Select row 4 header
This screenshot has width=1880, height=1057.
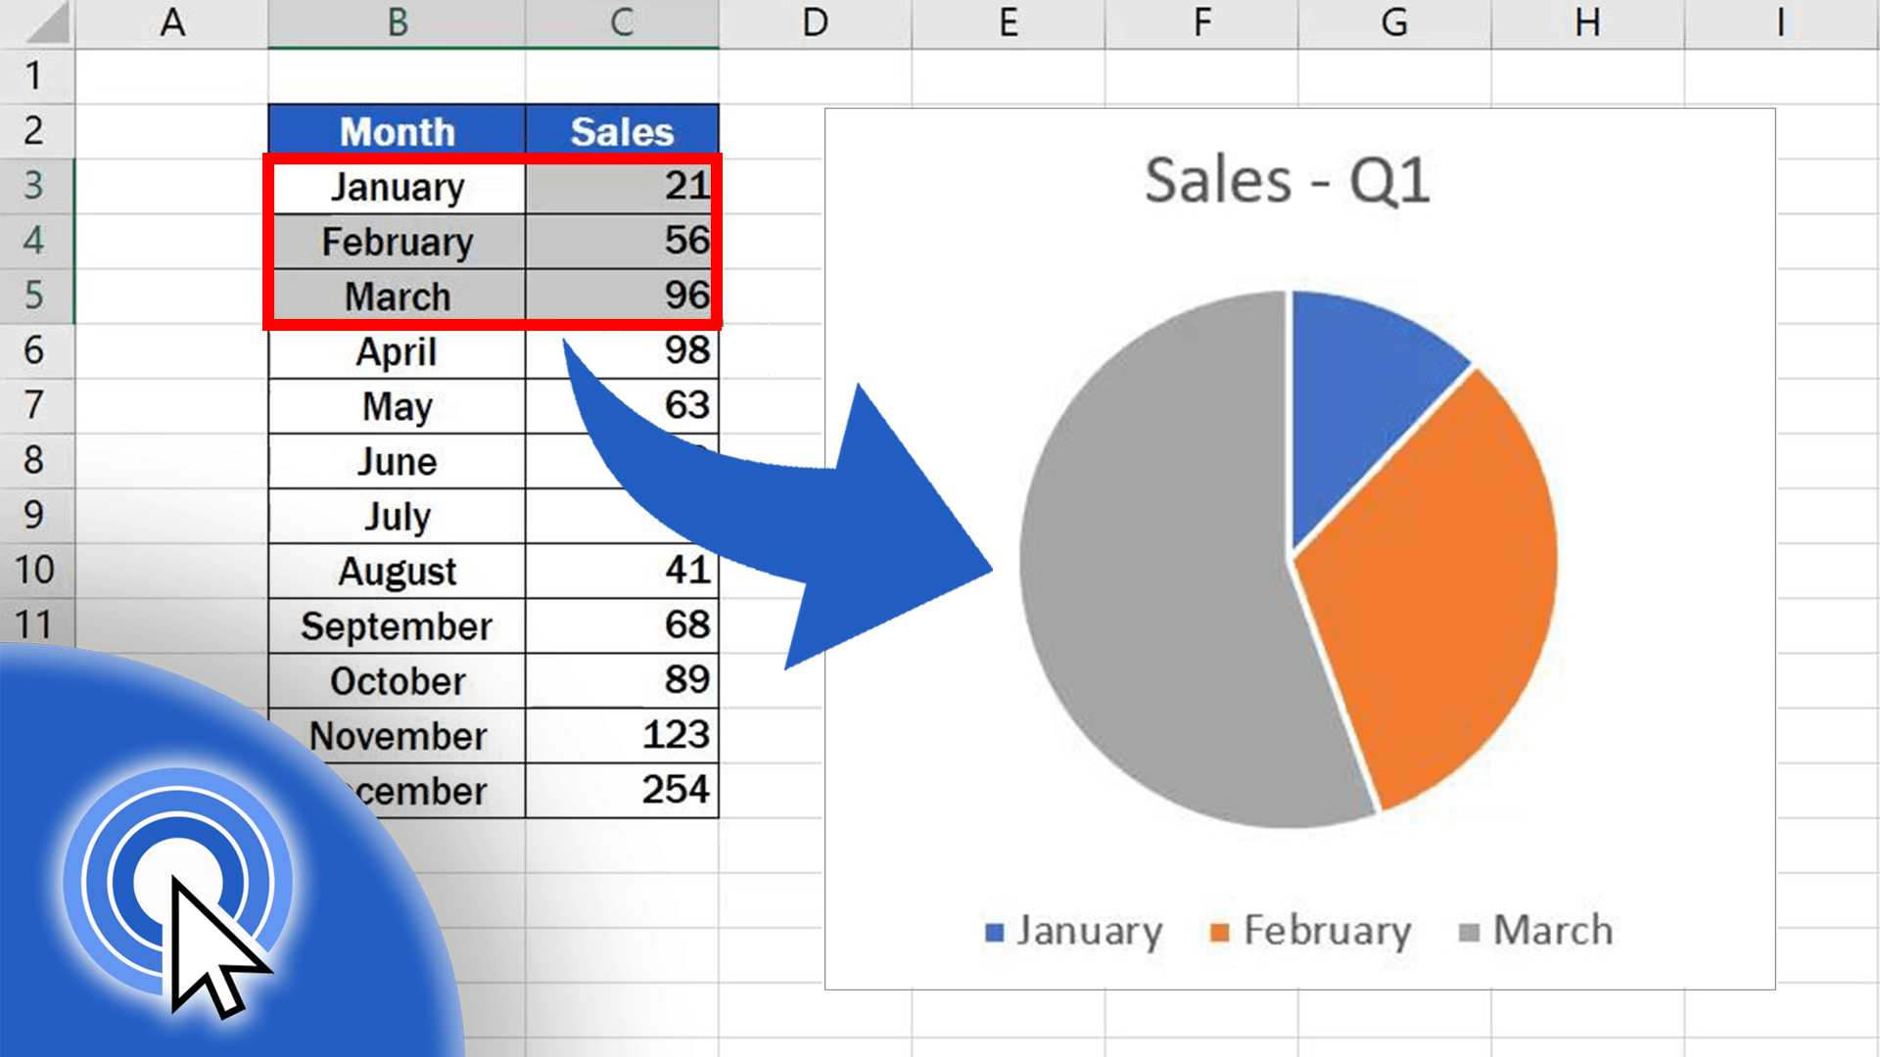(x=36, y=240)
